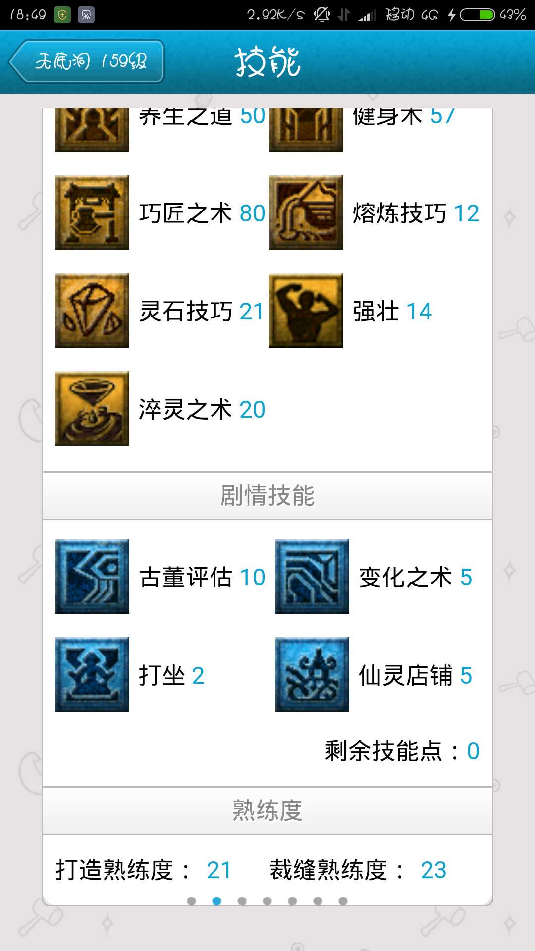535x951 pixels.
Task: Select the highlighted second page dot
Action: [x=216, y=901]
